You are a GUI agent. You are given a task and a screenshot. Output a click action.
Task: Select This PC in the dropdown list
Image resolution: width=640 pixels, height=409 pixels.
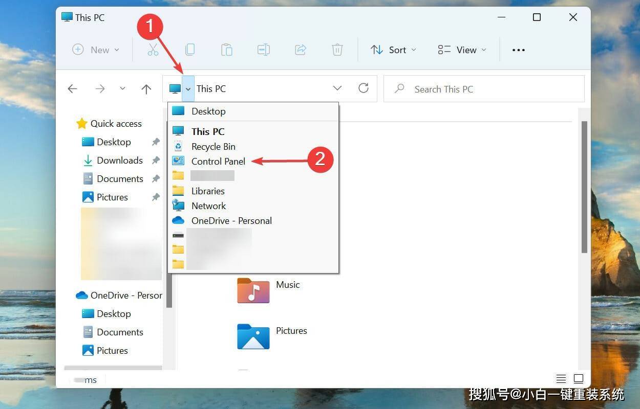pyautogui.click(x=253, y=131)
